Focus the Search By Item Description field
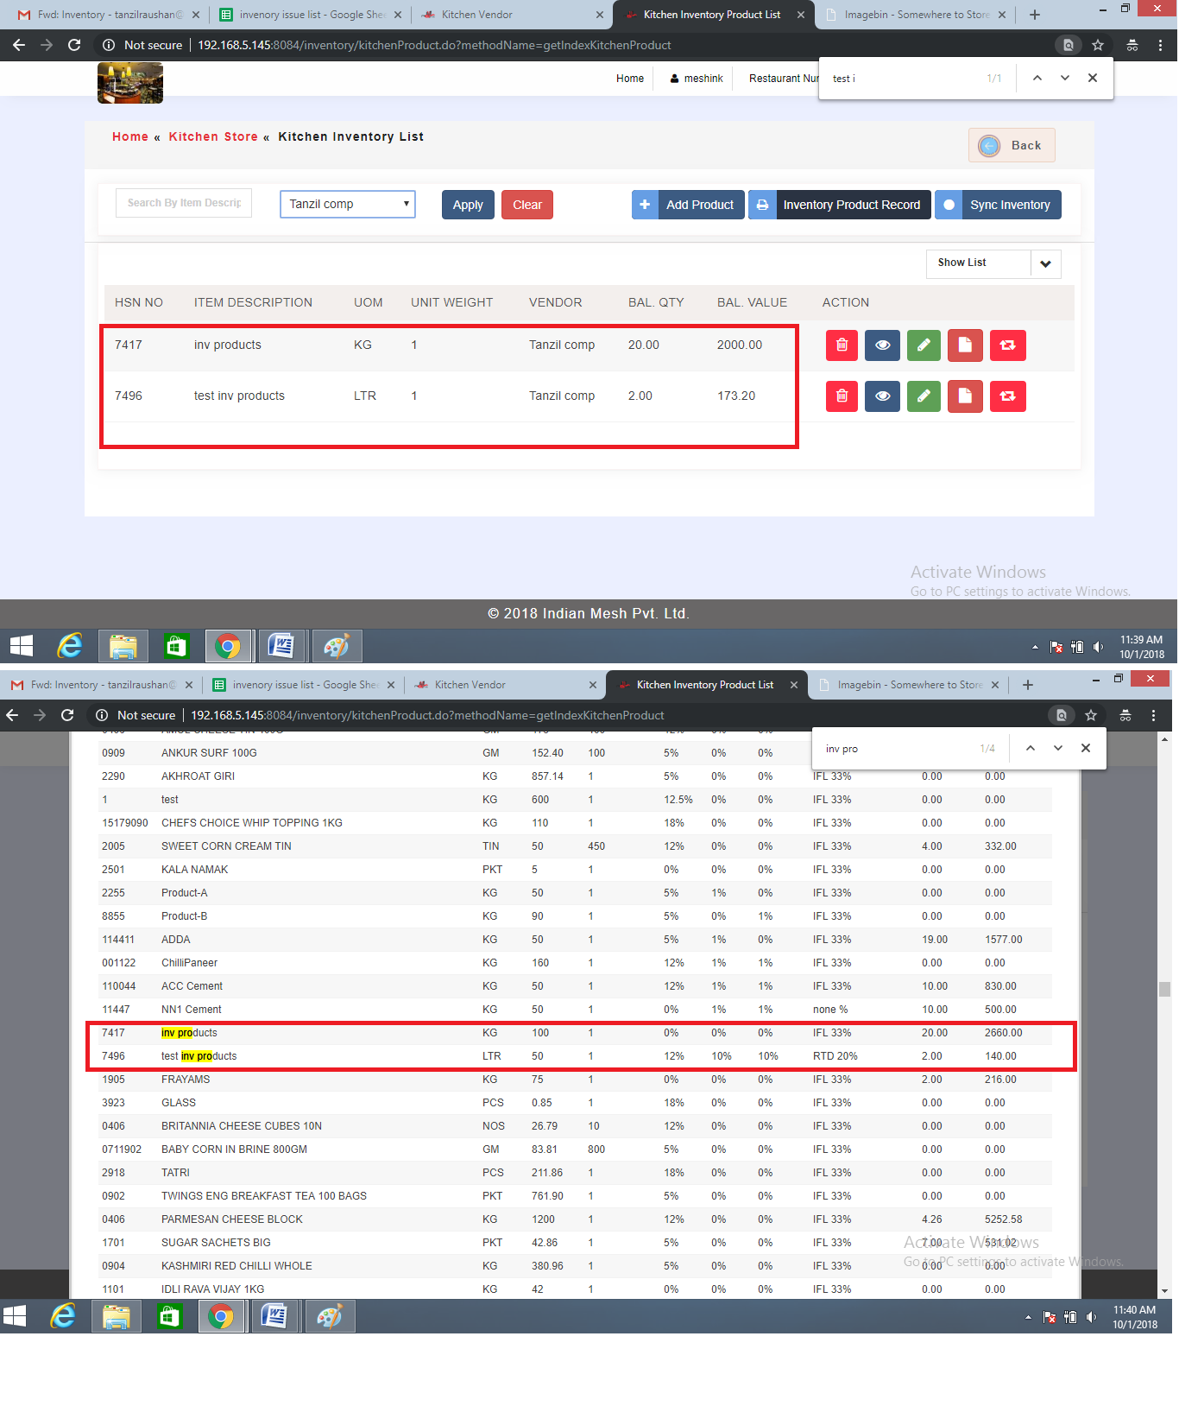1179x1406 pixels. coord(184,203)
